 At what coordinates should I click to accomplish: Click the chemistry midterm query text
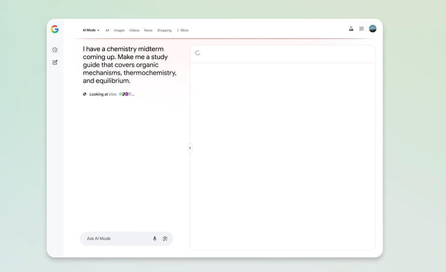click(130, 65)
